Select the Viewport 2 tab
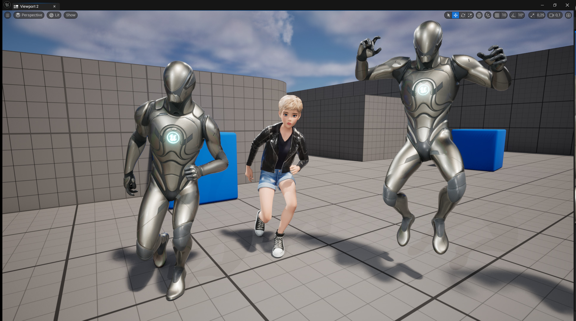Screen dimensions: 576x321 point(29,6)
